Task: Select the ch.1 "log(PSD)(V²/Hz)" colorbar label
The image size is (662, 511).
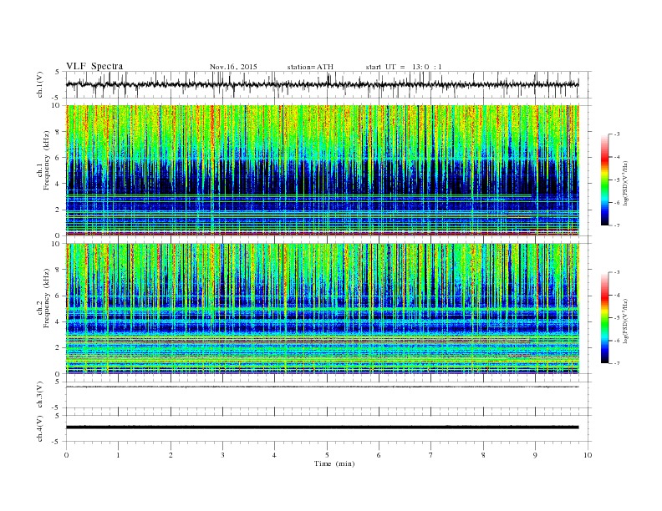Action: [x=624, y=183]
